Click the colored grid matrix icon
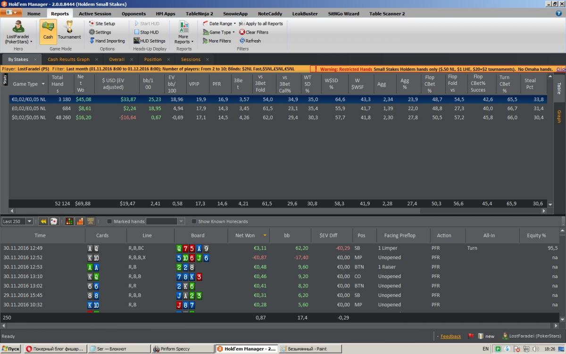Screen dimensions: 566x354 click(69, 221)
